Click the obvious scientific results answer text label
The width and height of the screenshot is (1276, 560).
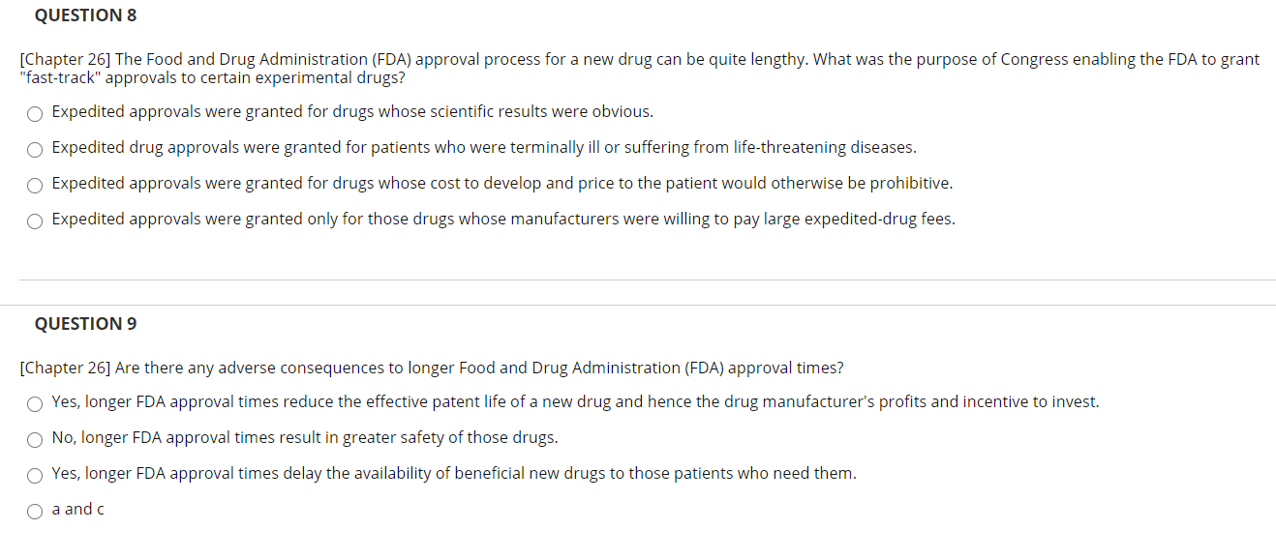[352, 110]
